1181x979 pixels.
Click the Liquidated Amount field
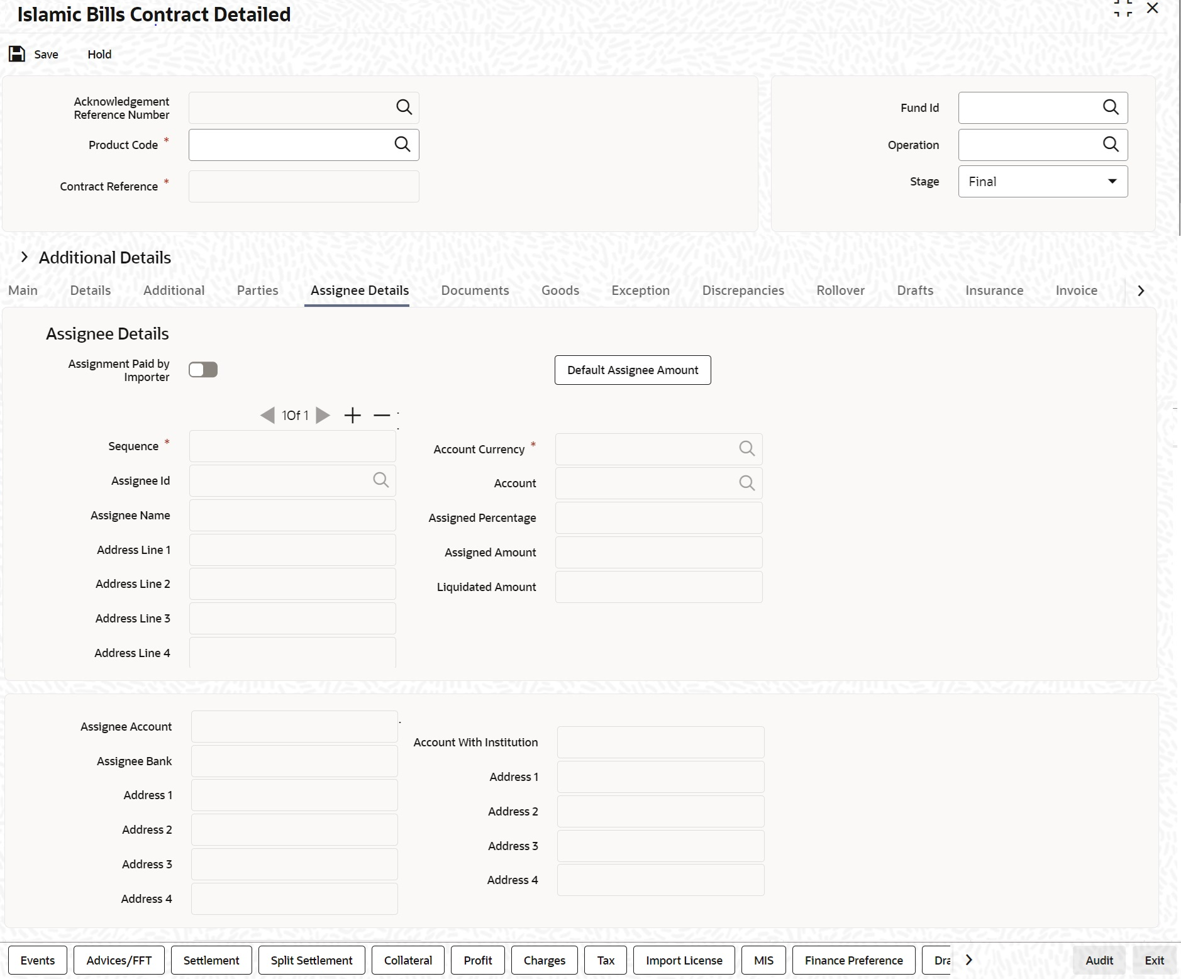coord(659,587)
